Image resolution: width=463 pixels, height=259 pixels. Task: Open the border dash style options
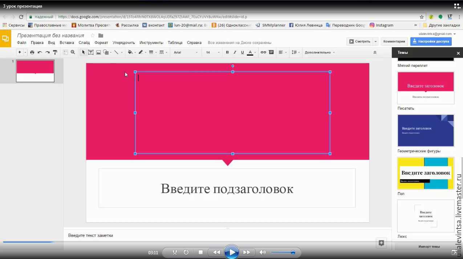(x=162, y=52)
